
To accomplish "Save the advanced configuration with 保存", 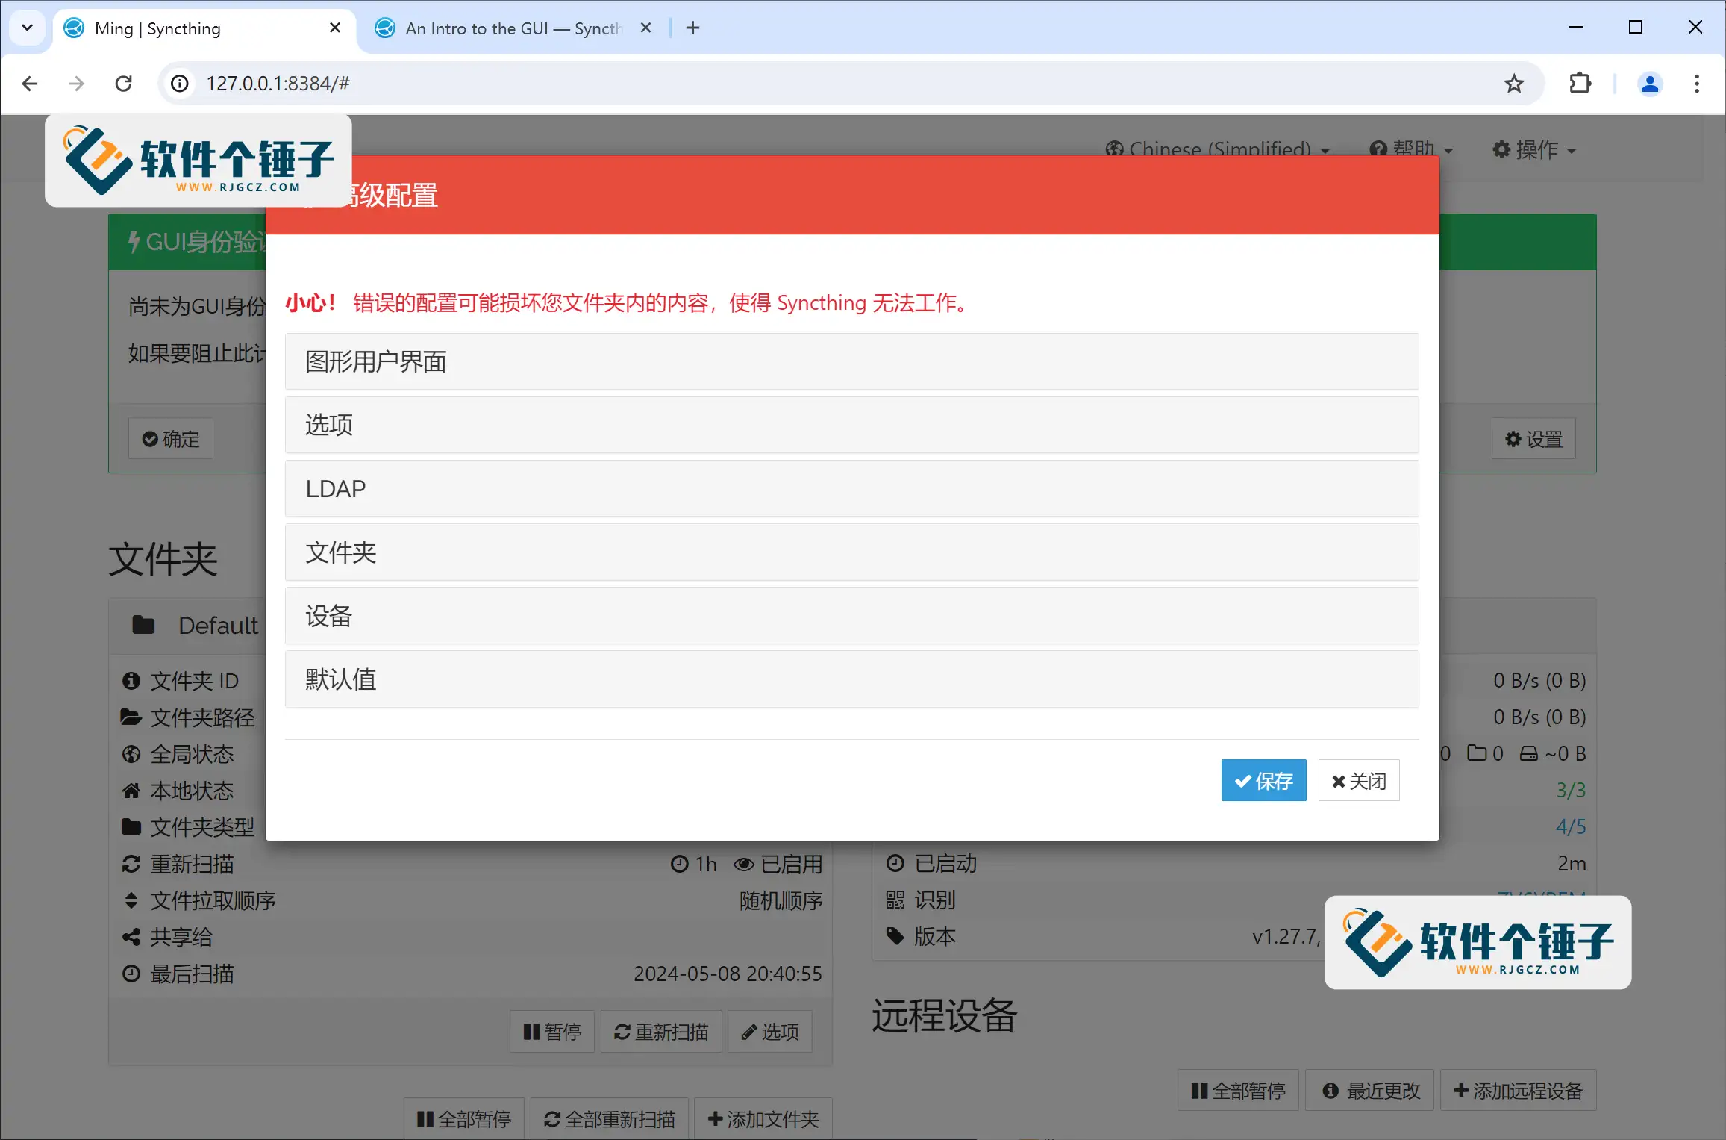I will pos(1263,780).
